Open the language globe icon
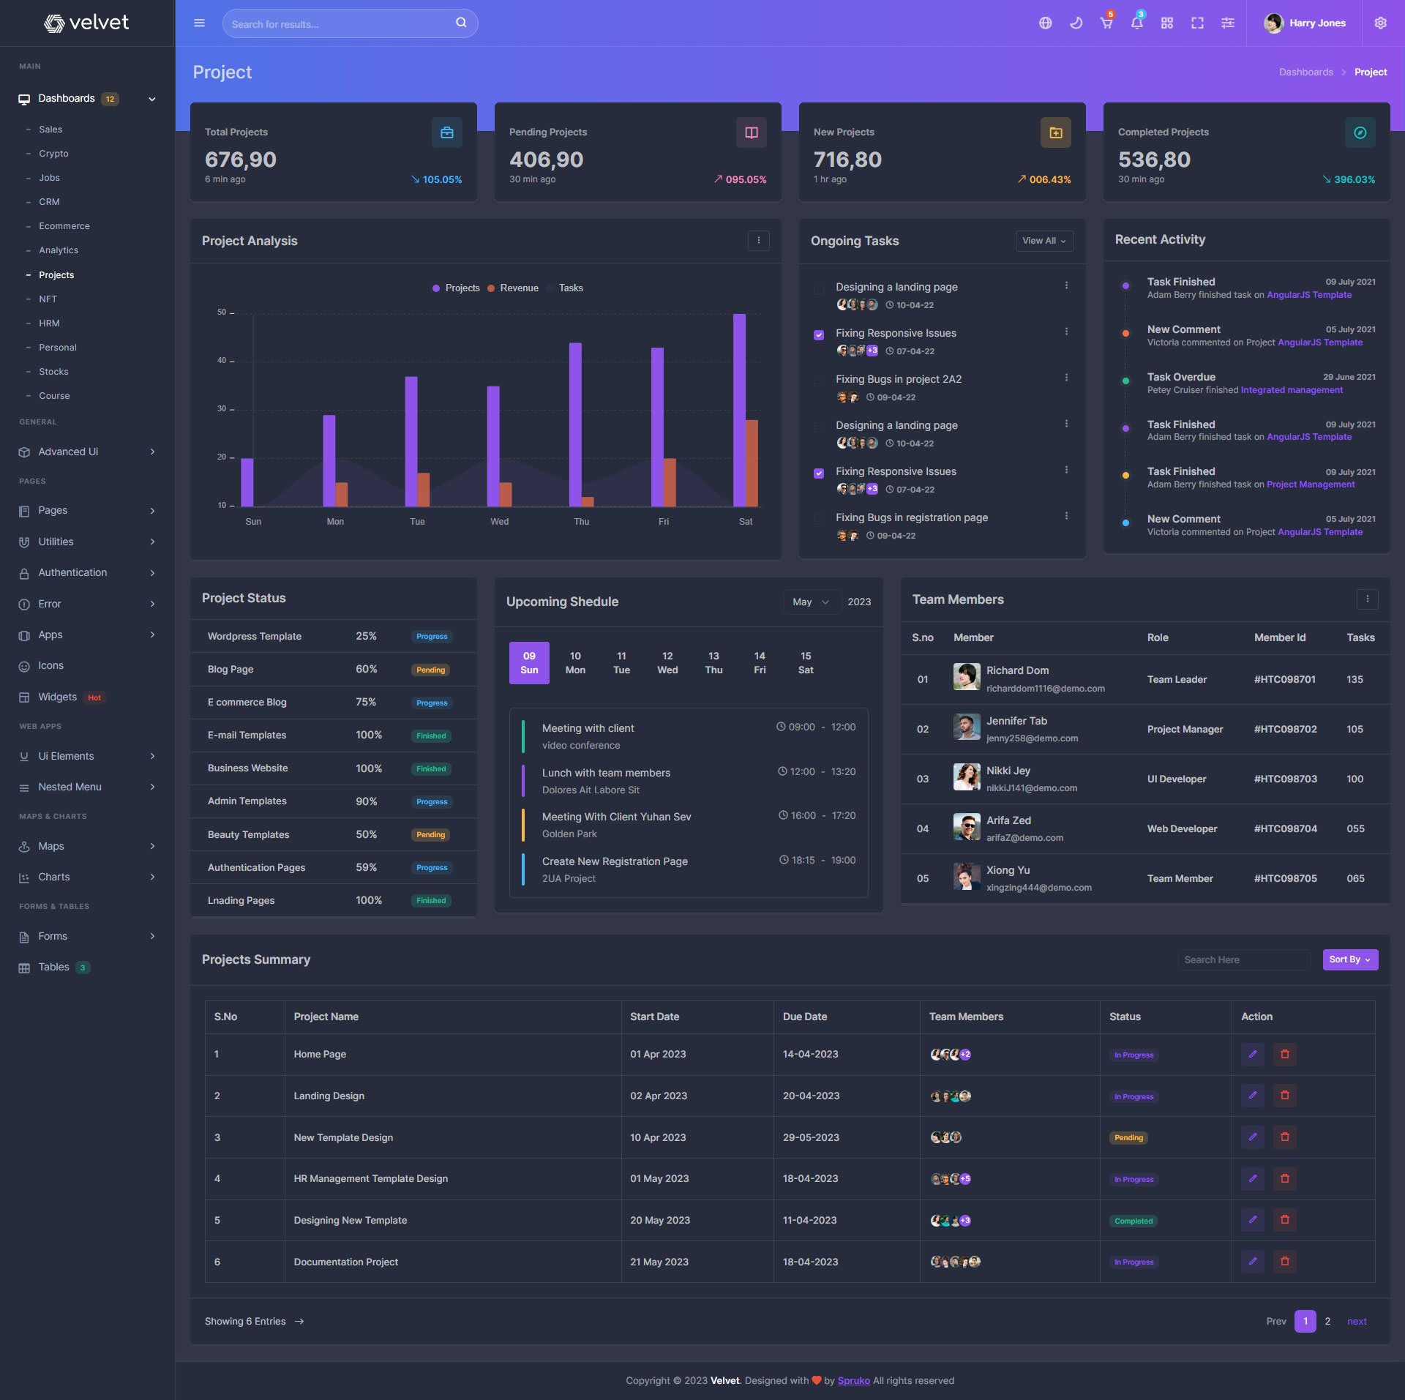1405x1400 pixels. pyautogui.click(x=1045, y=23)
